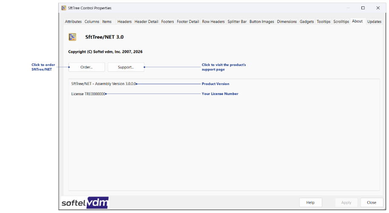Click 'SftTree/NET - Assembly Version 3.0.0.0' text
Image resolution: width=389 pixels, height=213 pixels.
tap(104, 84)
